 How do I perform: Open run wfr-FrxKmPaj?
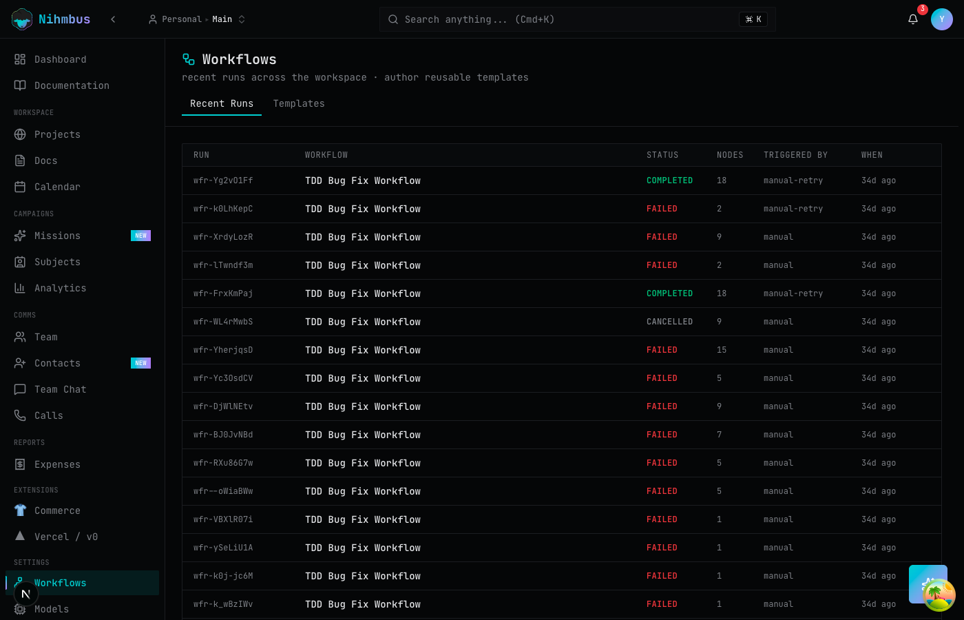(561, 293)
